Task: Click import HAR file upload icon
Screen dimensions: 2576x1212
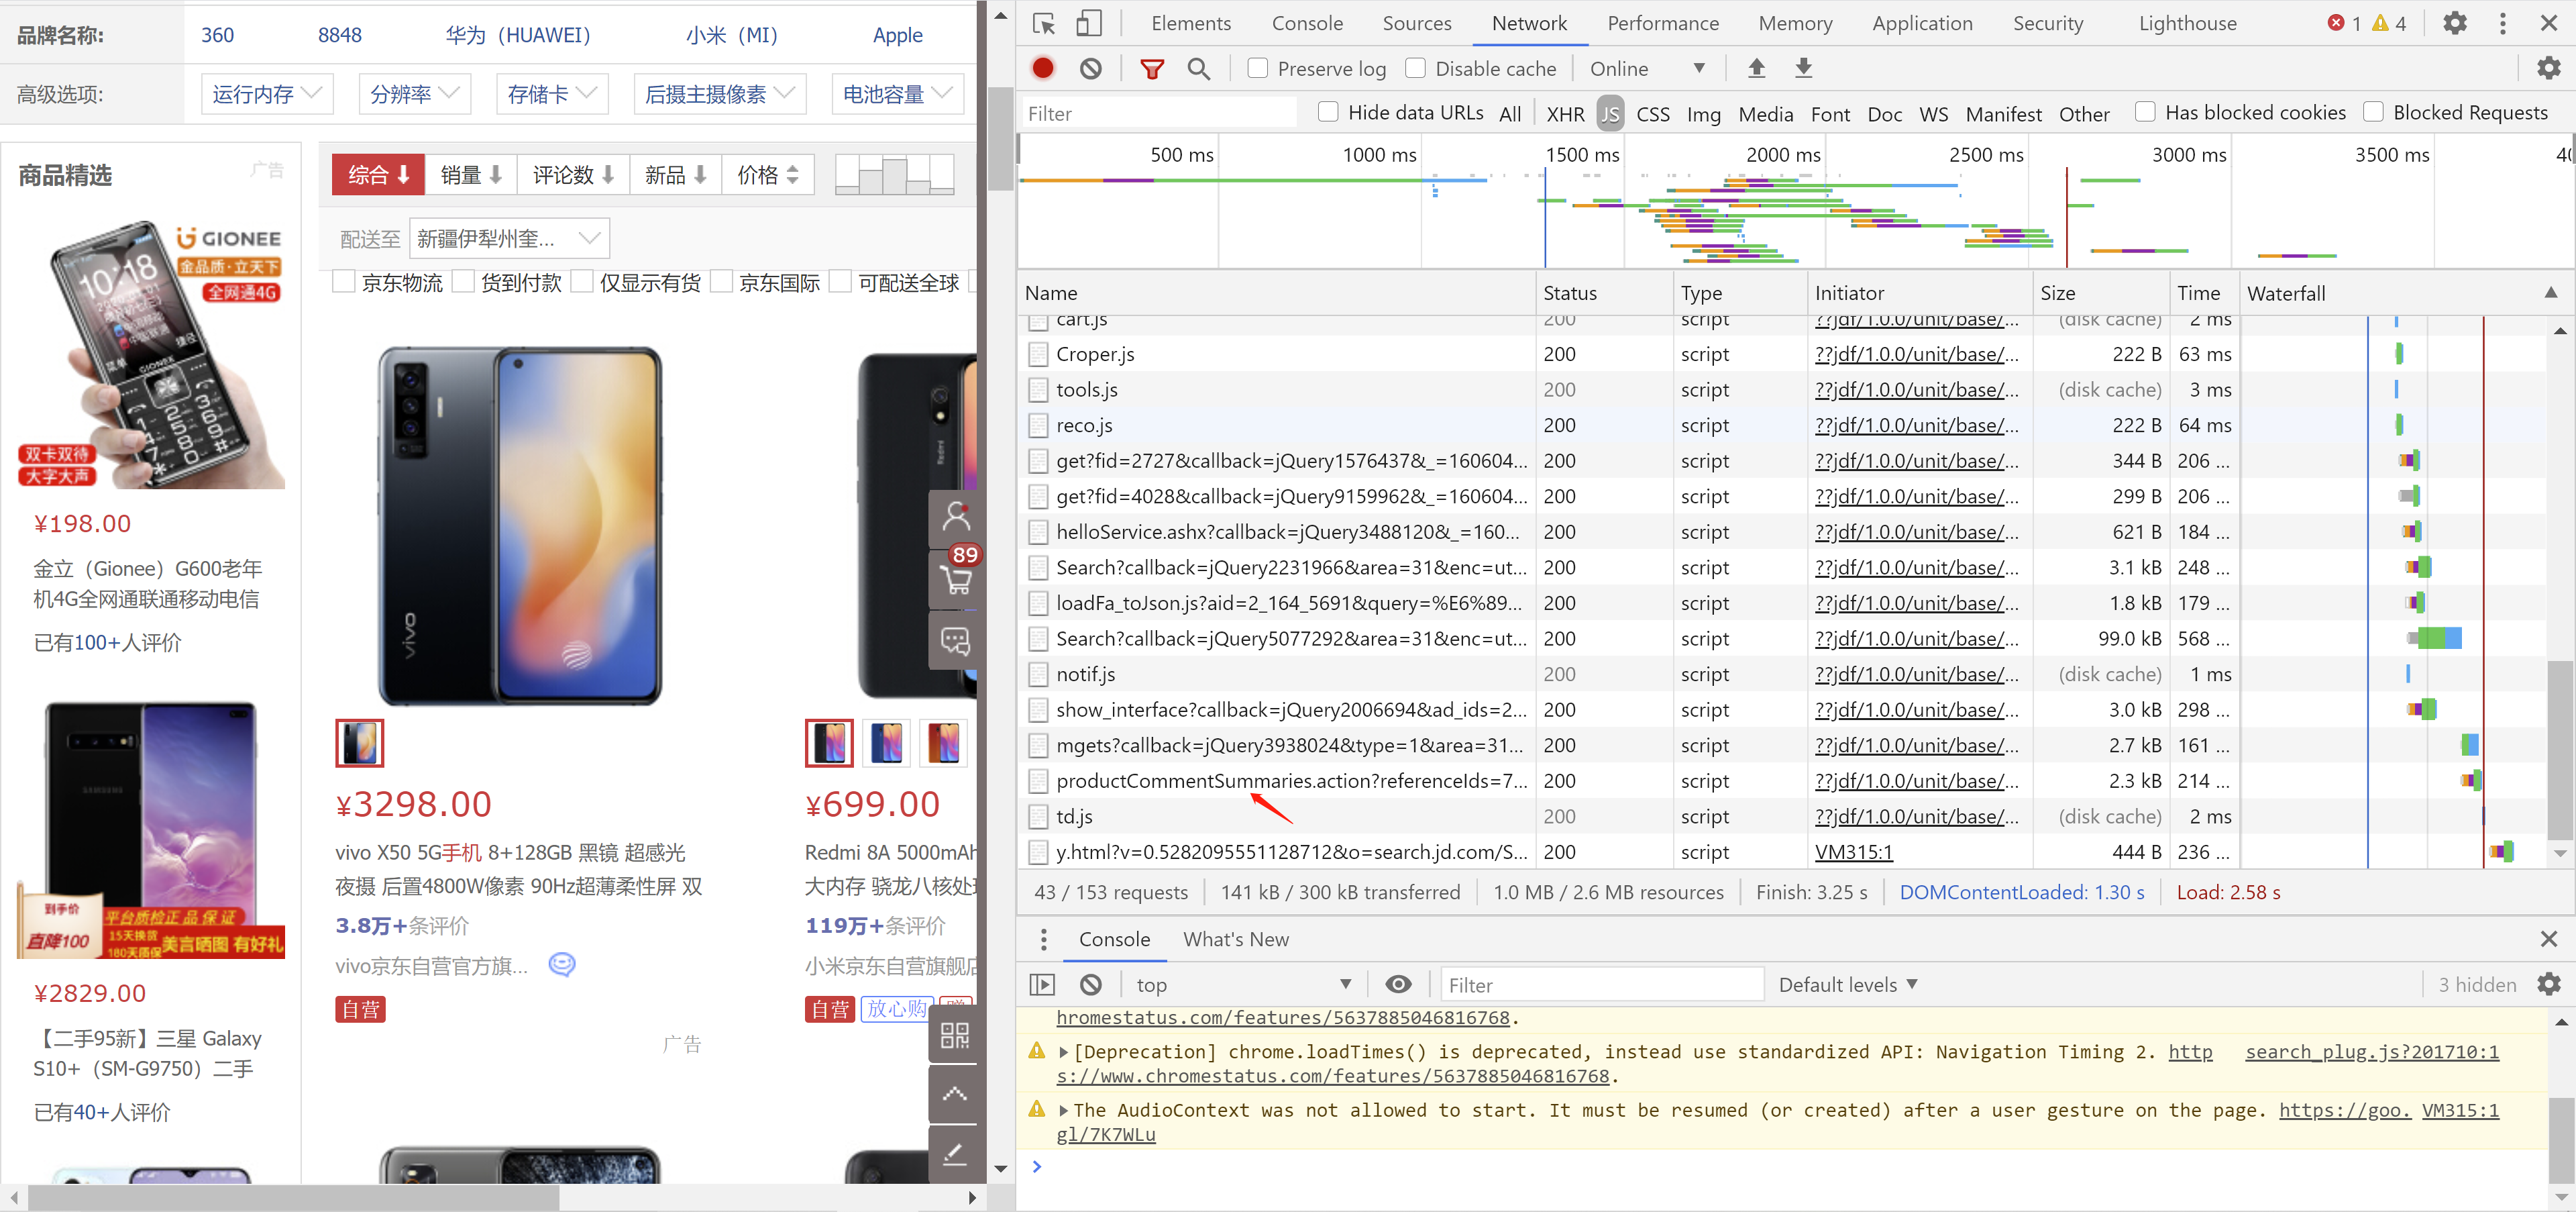Action: [1756, 68]
